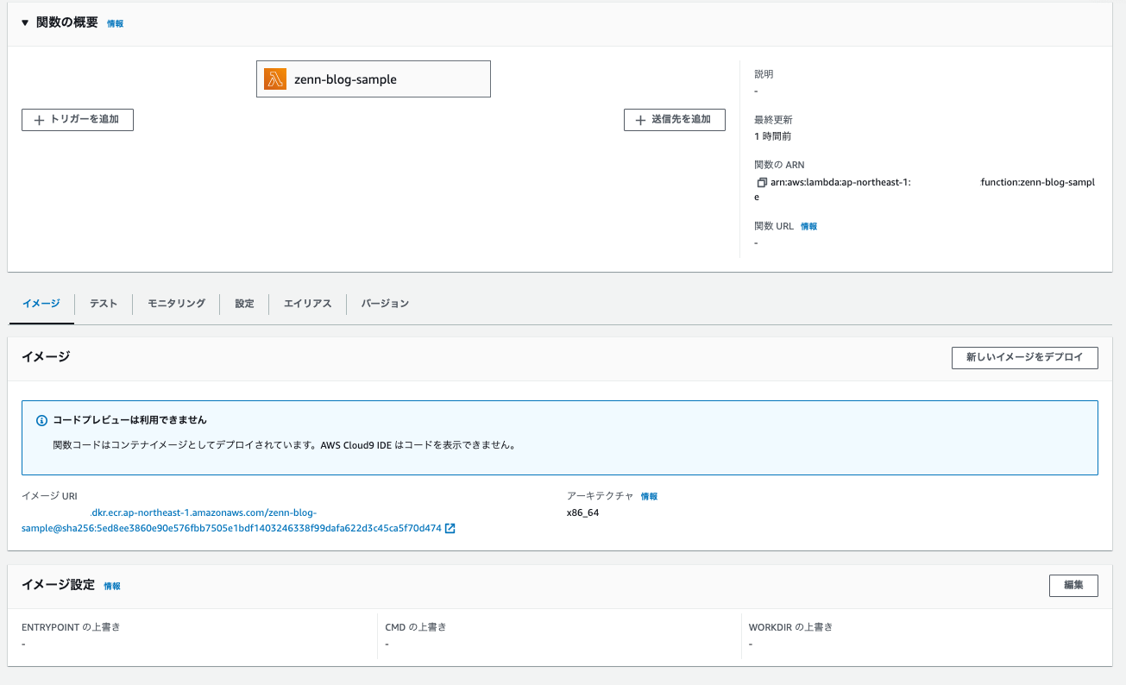The image size is (1126, 685).
Task: Open the image URI ECR link
Action: (231, 520)
